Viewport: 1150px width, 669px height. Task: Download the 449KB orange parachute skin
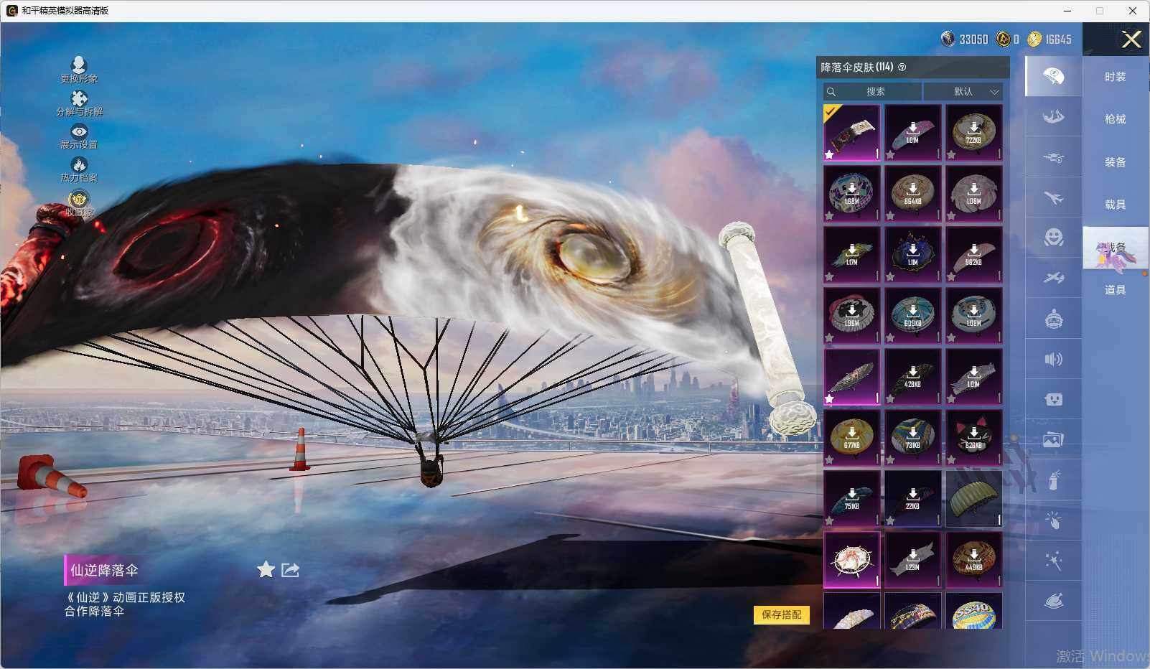click(974, 560)
